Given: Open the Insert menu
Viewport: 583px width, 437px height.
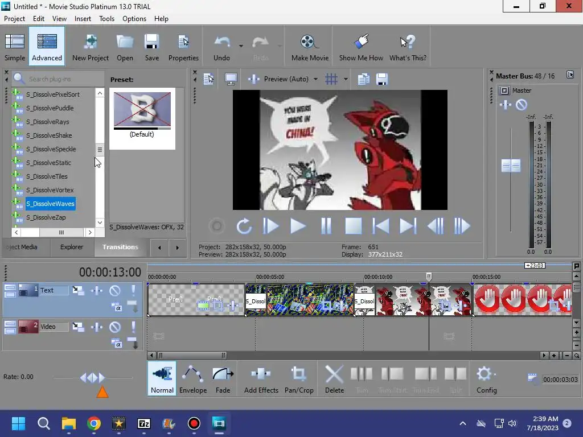Looking at the screenshot, I should pos(83,19).
